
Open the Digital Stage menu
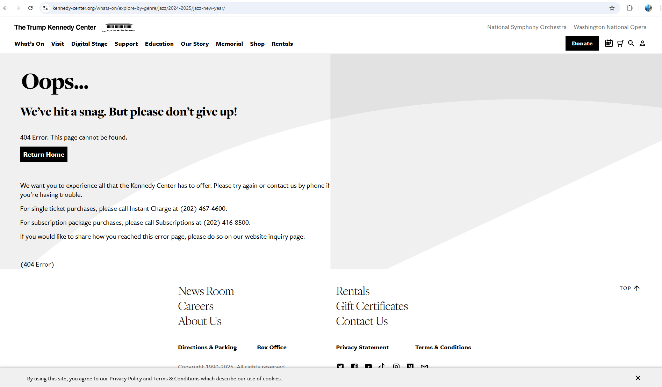pyautogui.click(x=89, y=44)
